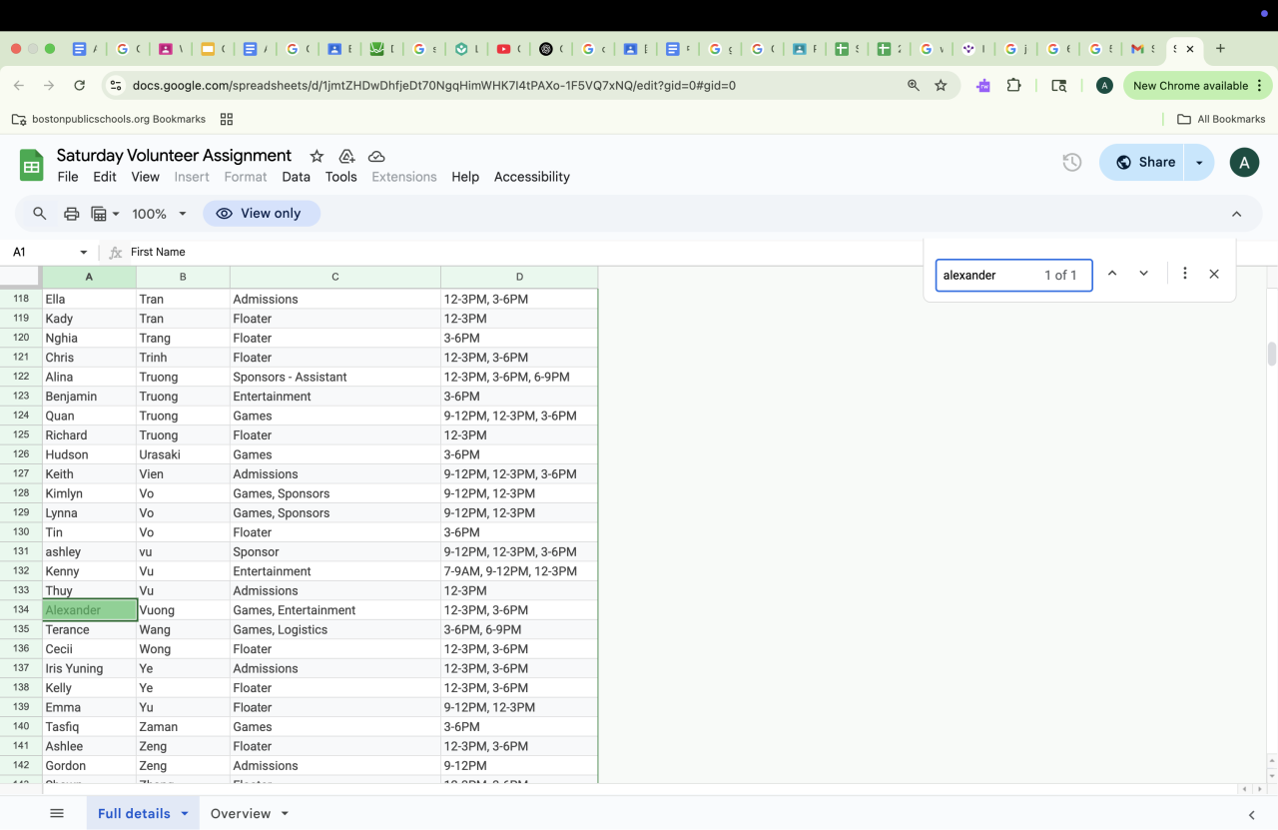The image size is (1278, 830).
Task: Go to next find result arrow
Action: coord(1143,274)
